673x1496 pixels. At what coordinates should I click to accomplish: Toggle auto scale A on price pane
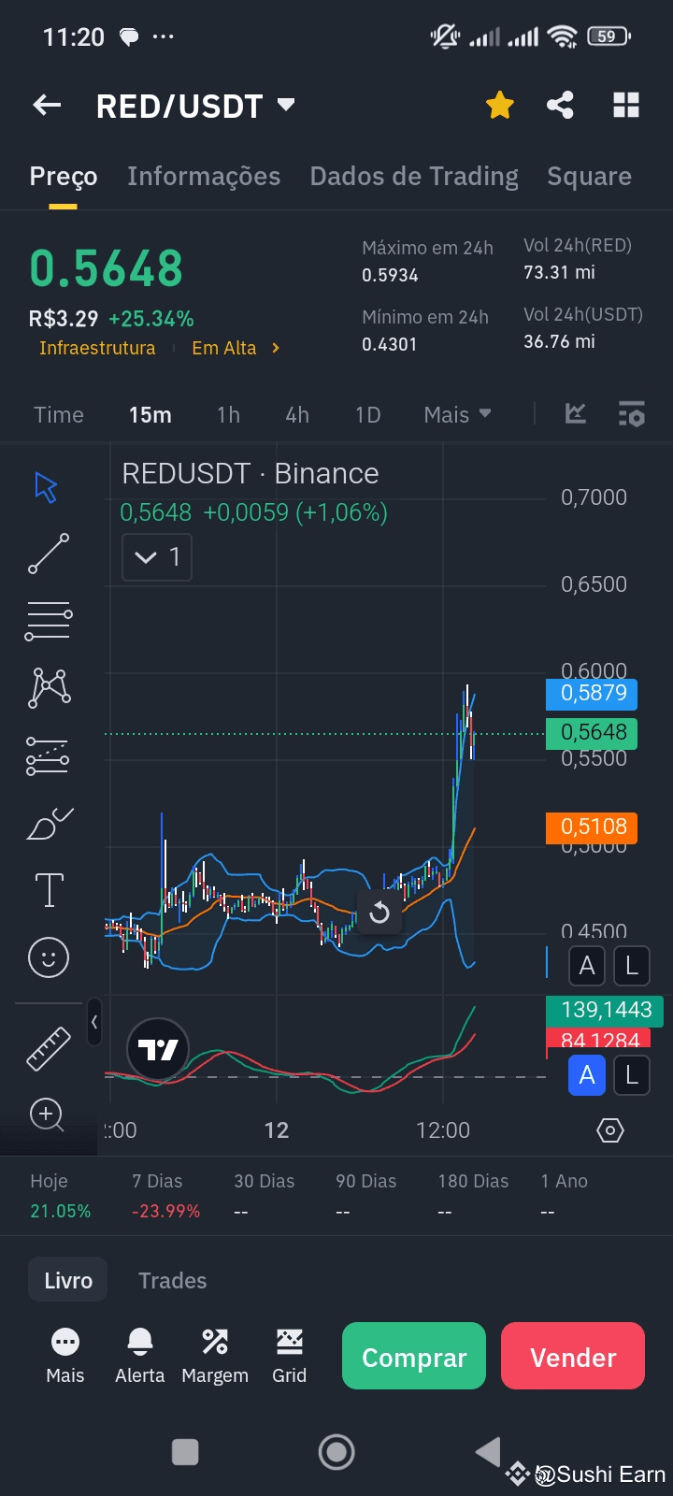point(587,966)
